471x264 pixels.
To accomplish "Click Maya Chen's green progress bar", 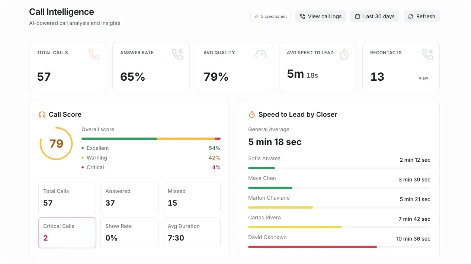I will point(270,188).
